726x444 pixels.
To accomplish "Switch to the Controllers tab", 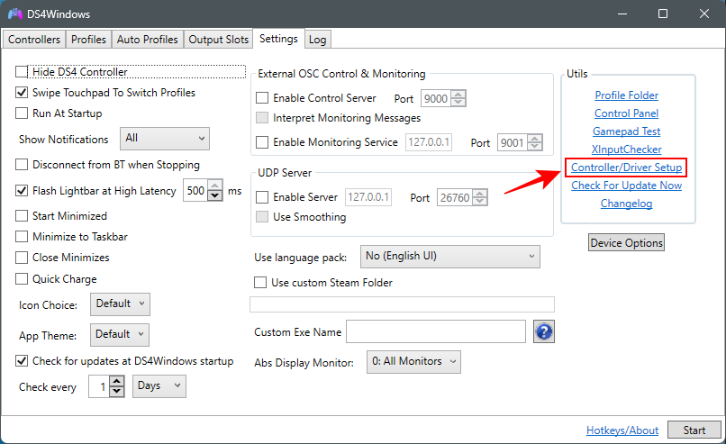I will (x=34, y=40).
